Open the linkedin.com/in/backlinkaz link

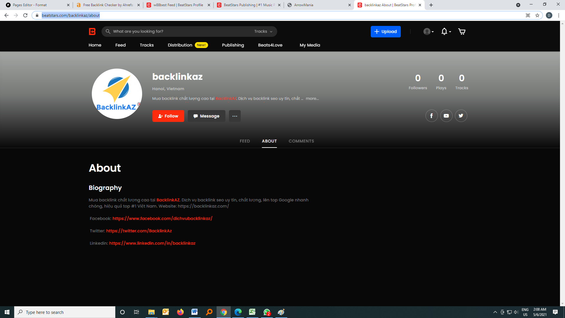(x=152, y=243)
